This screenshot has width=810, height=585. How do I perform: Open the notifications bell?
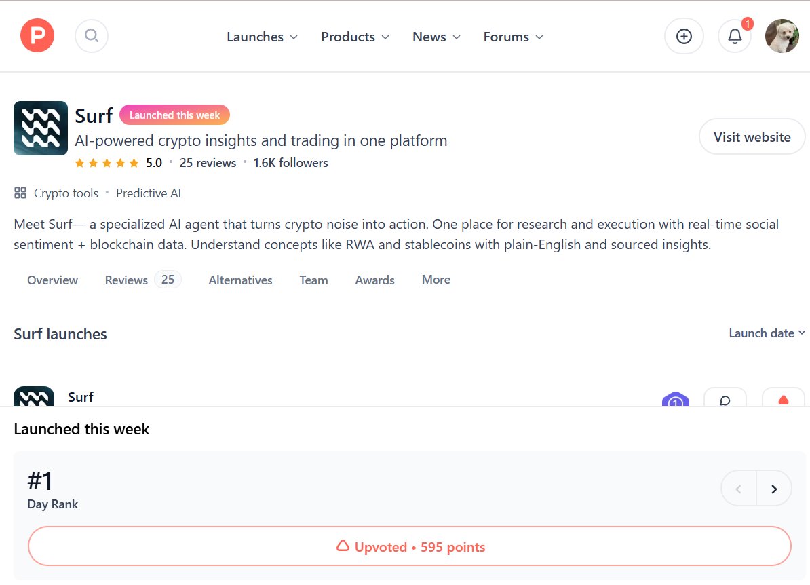735,36
